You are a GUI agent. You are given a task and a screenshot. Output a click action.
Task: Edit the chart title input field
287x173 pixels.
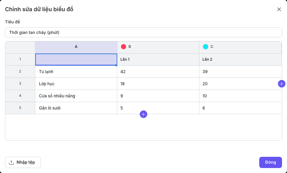(x=143, y=32)
